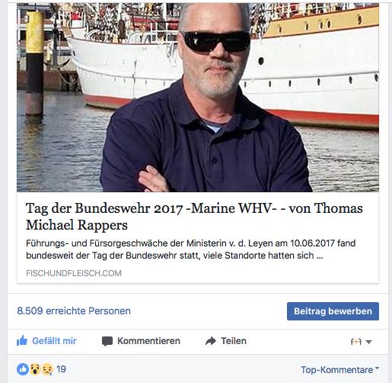Viewport: 392px width, 383px height.
Task: Expand the post-as identity dropdown arrow
Action: point(369,342)
